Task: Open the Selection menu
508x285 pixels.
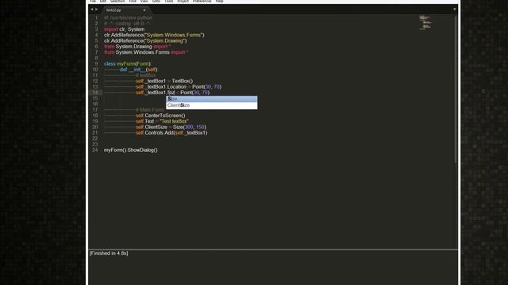Action: pos(117,2)
